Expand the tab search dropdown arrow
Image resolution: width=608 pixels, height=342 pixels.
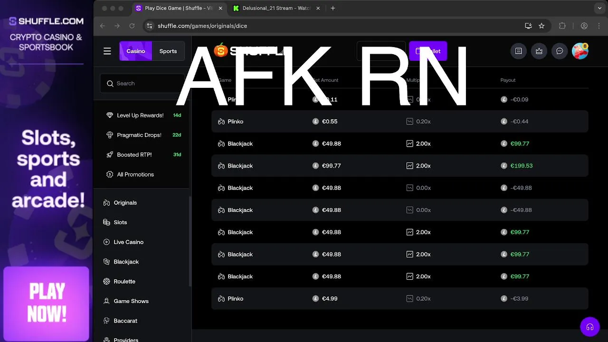point(600,8)
